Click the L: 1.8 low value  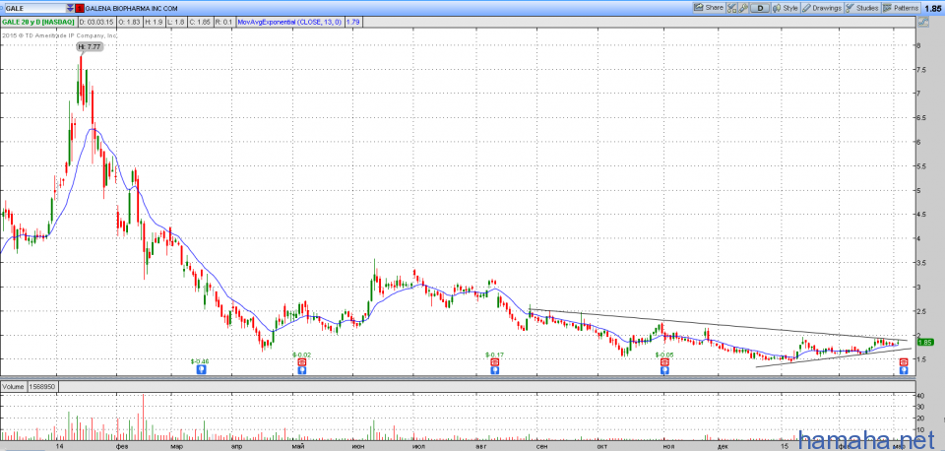176,22
